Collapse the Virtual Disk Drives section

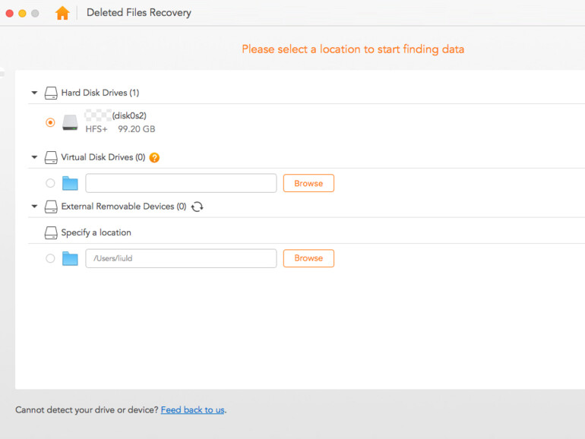34,158
